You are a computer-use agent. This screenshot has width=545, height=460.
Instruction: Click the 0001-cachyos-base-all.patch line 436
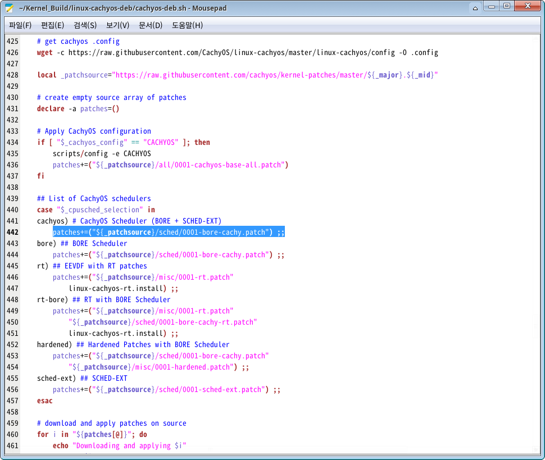171,165
